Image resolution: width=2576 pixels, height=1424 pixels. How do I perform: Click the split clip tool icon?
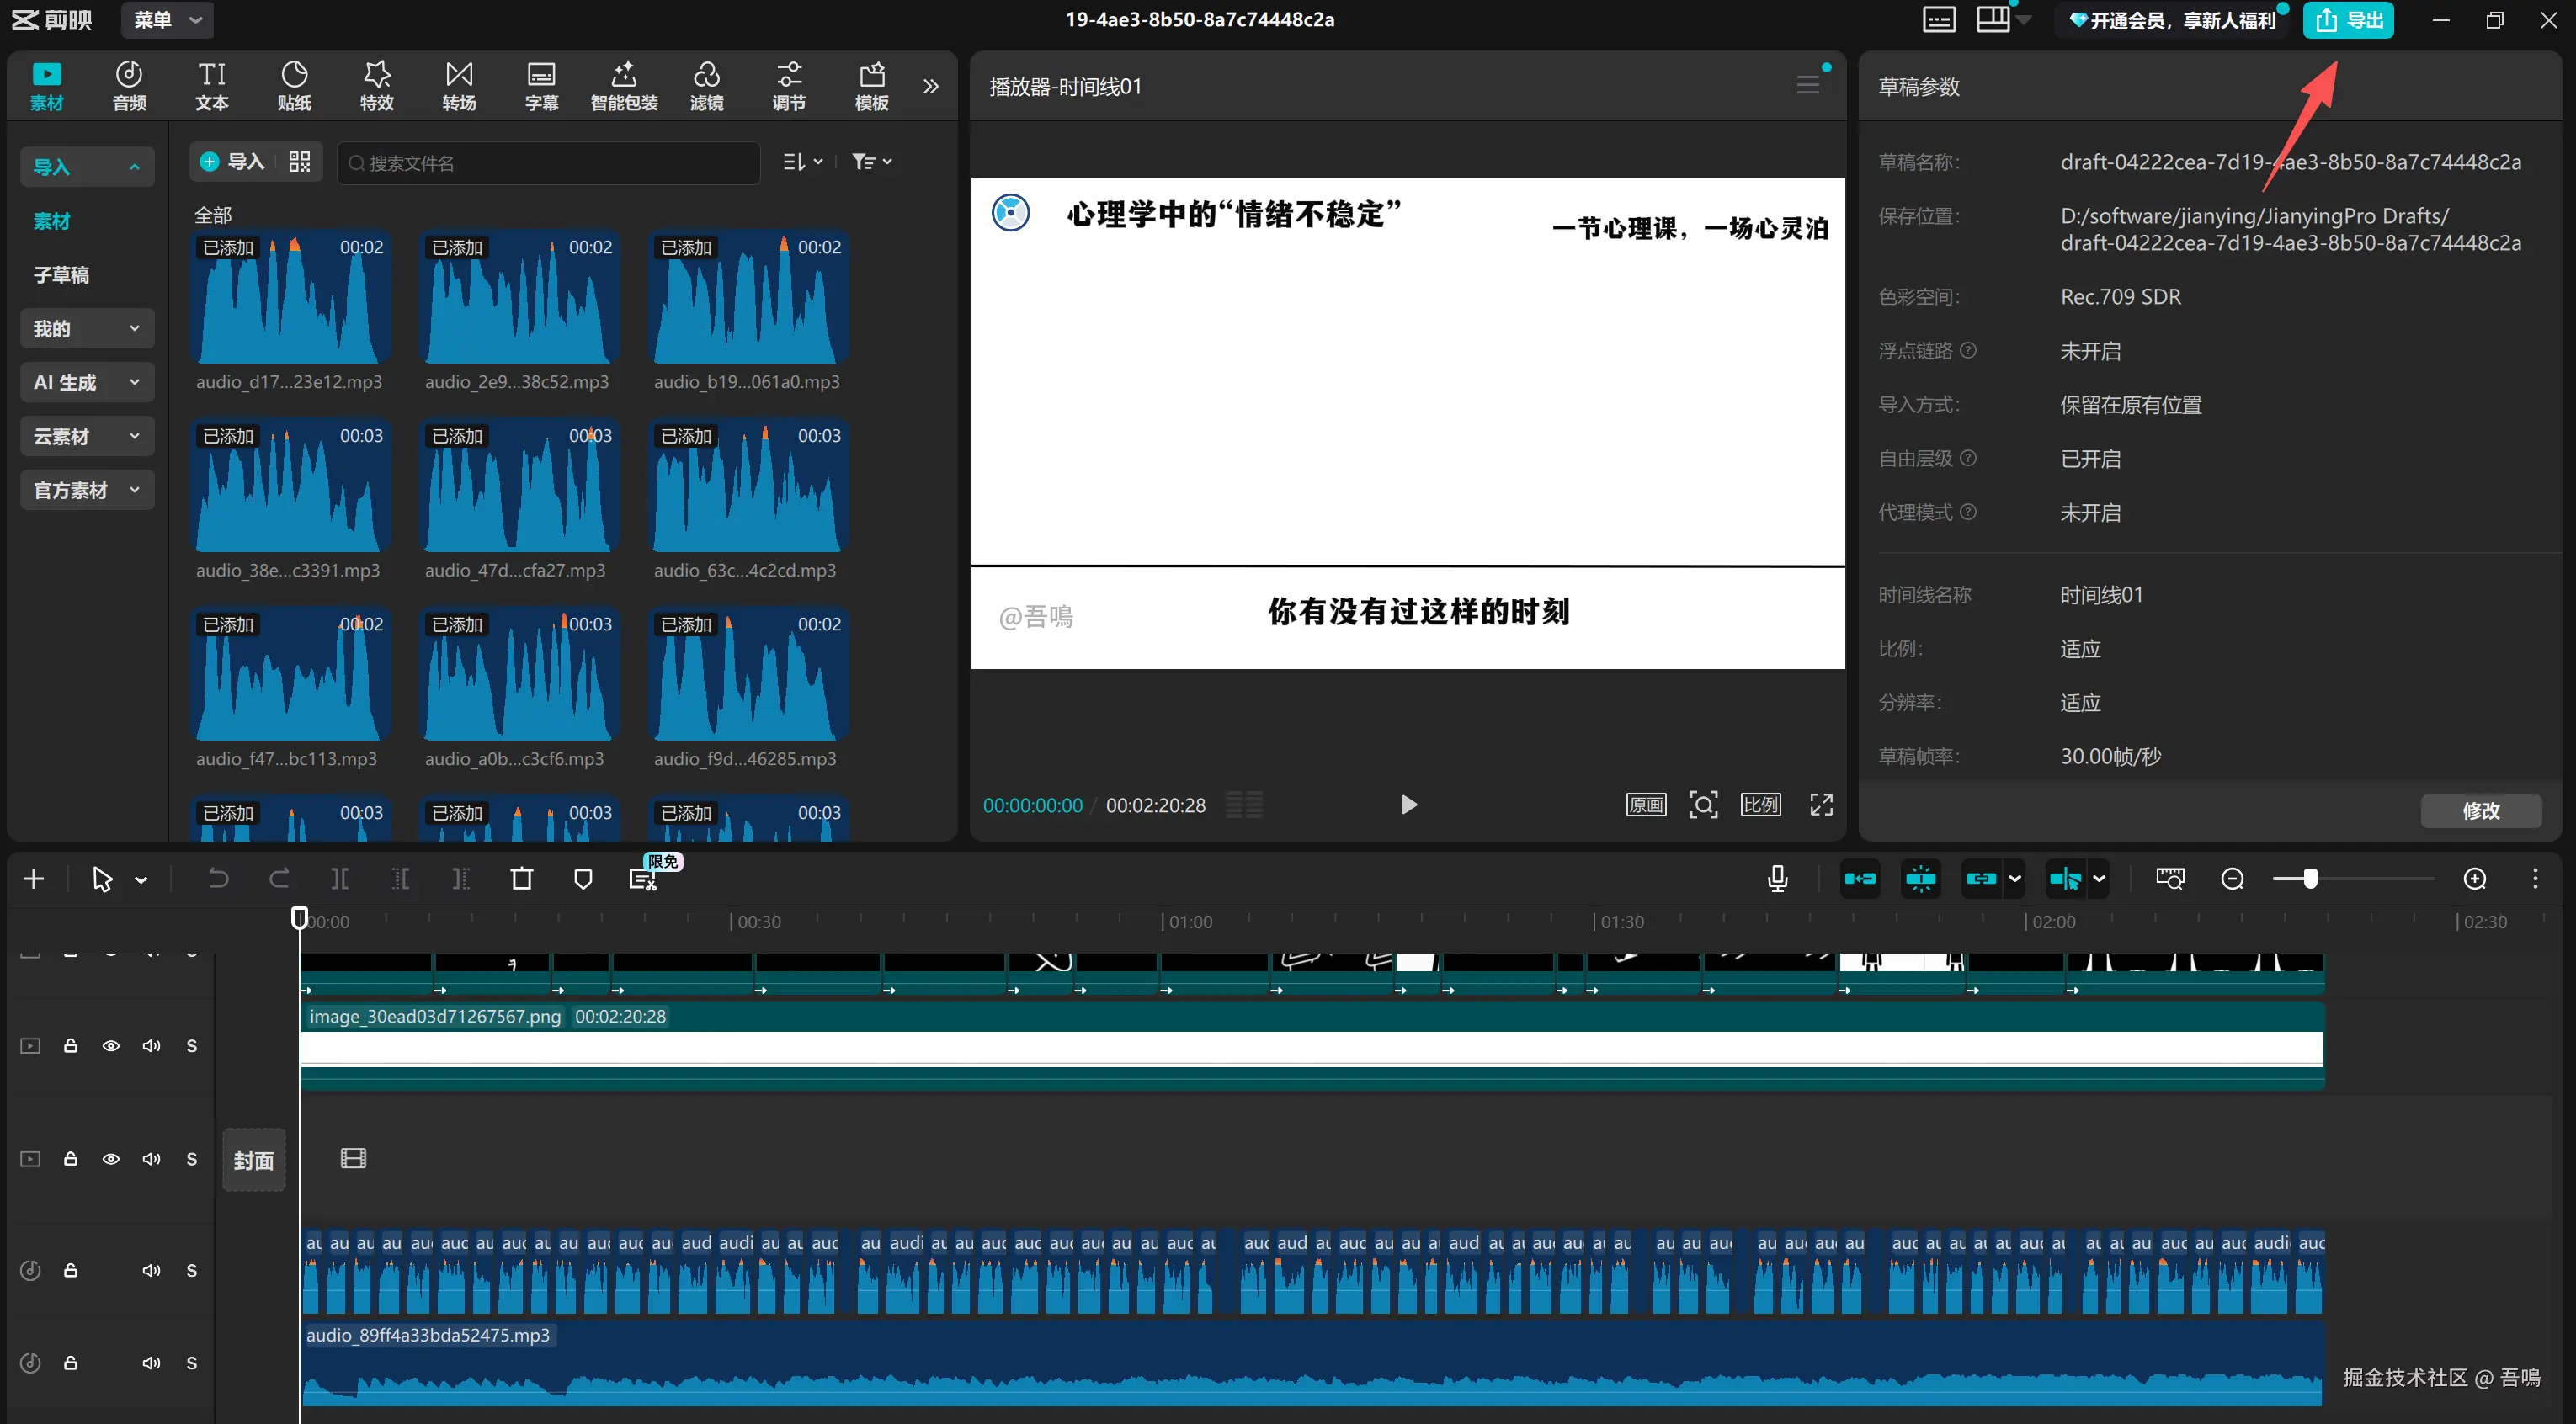tap(340, 879)
